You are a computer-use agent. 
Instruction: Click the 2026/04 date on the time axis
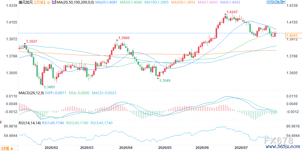pos(126,148)
